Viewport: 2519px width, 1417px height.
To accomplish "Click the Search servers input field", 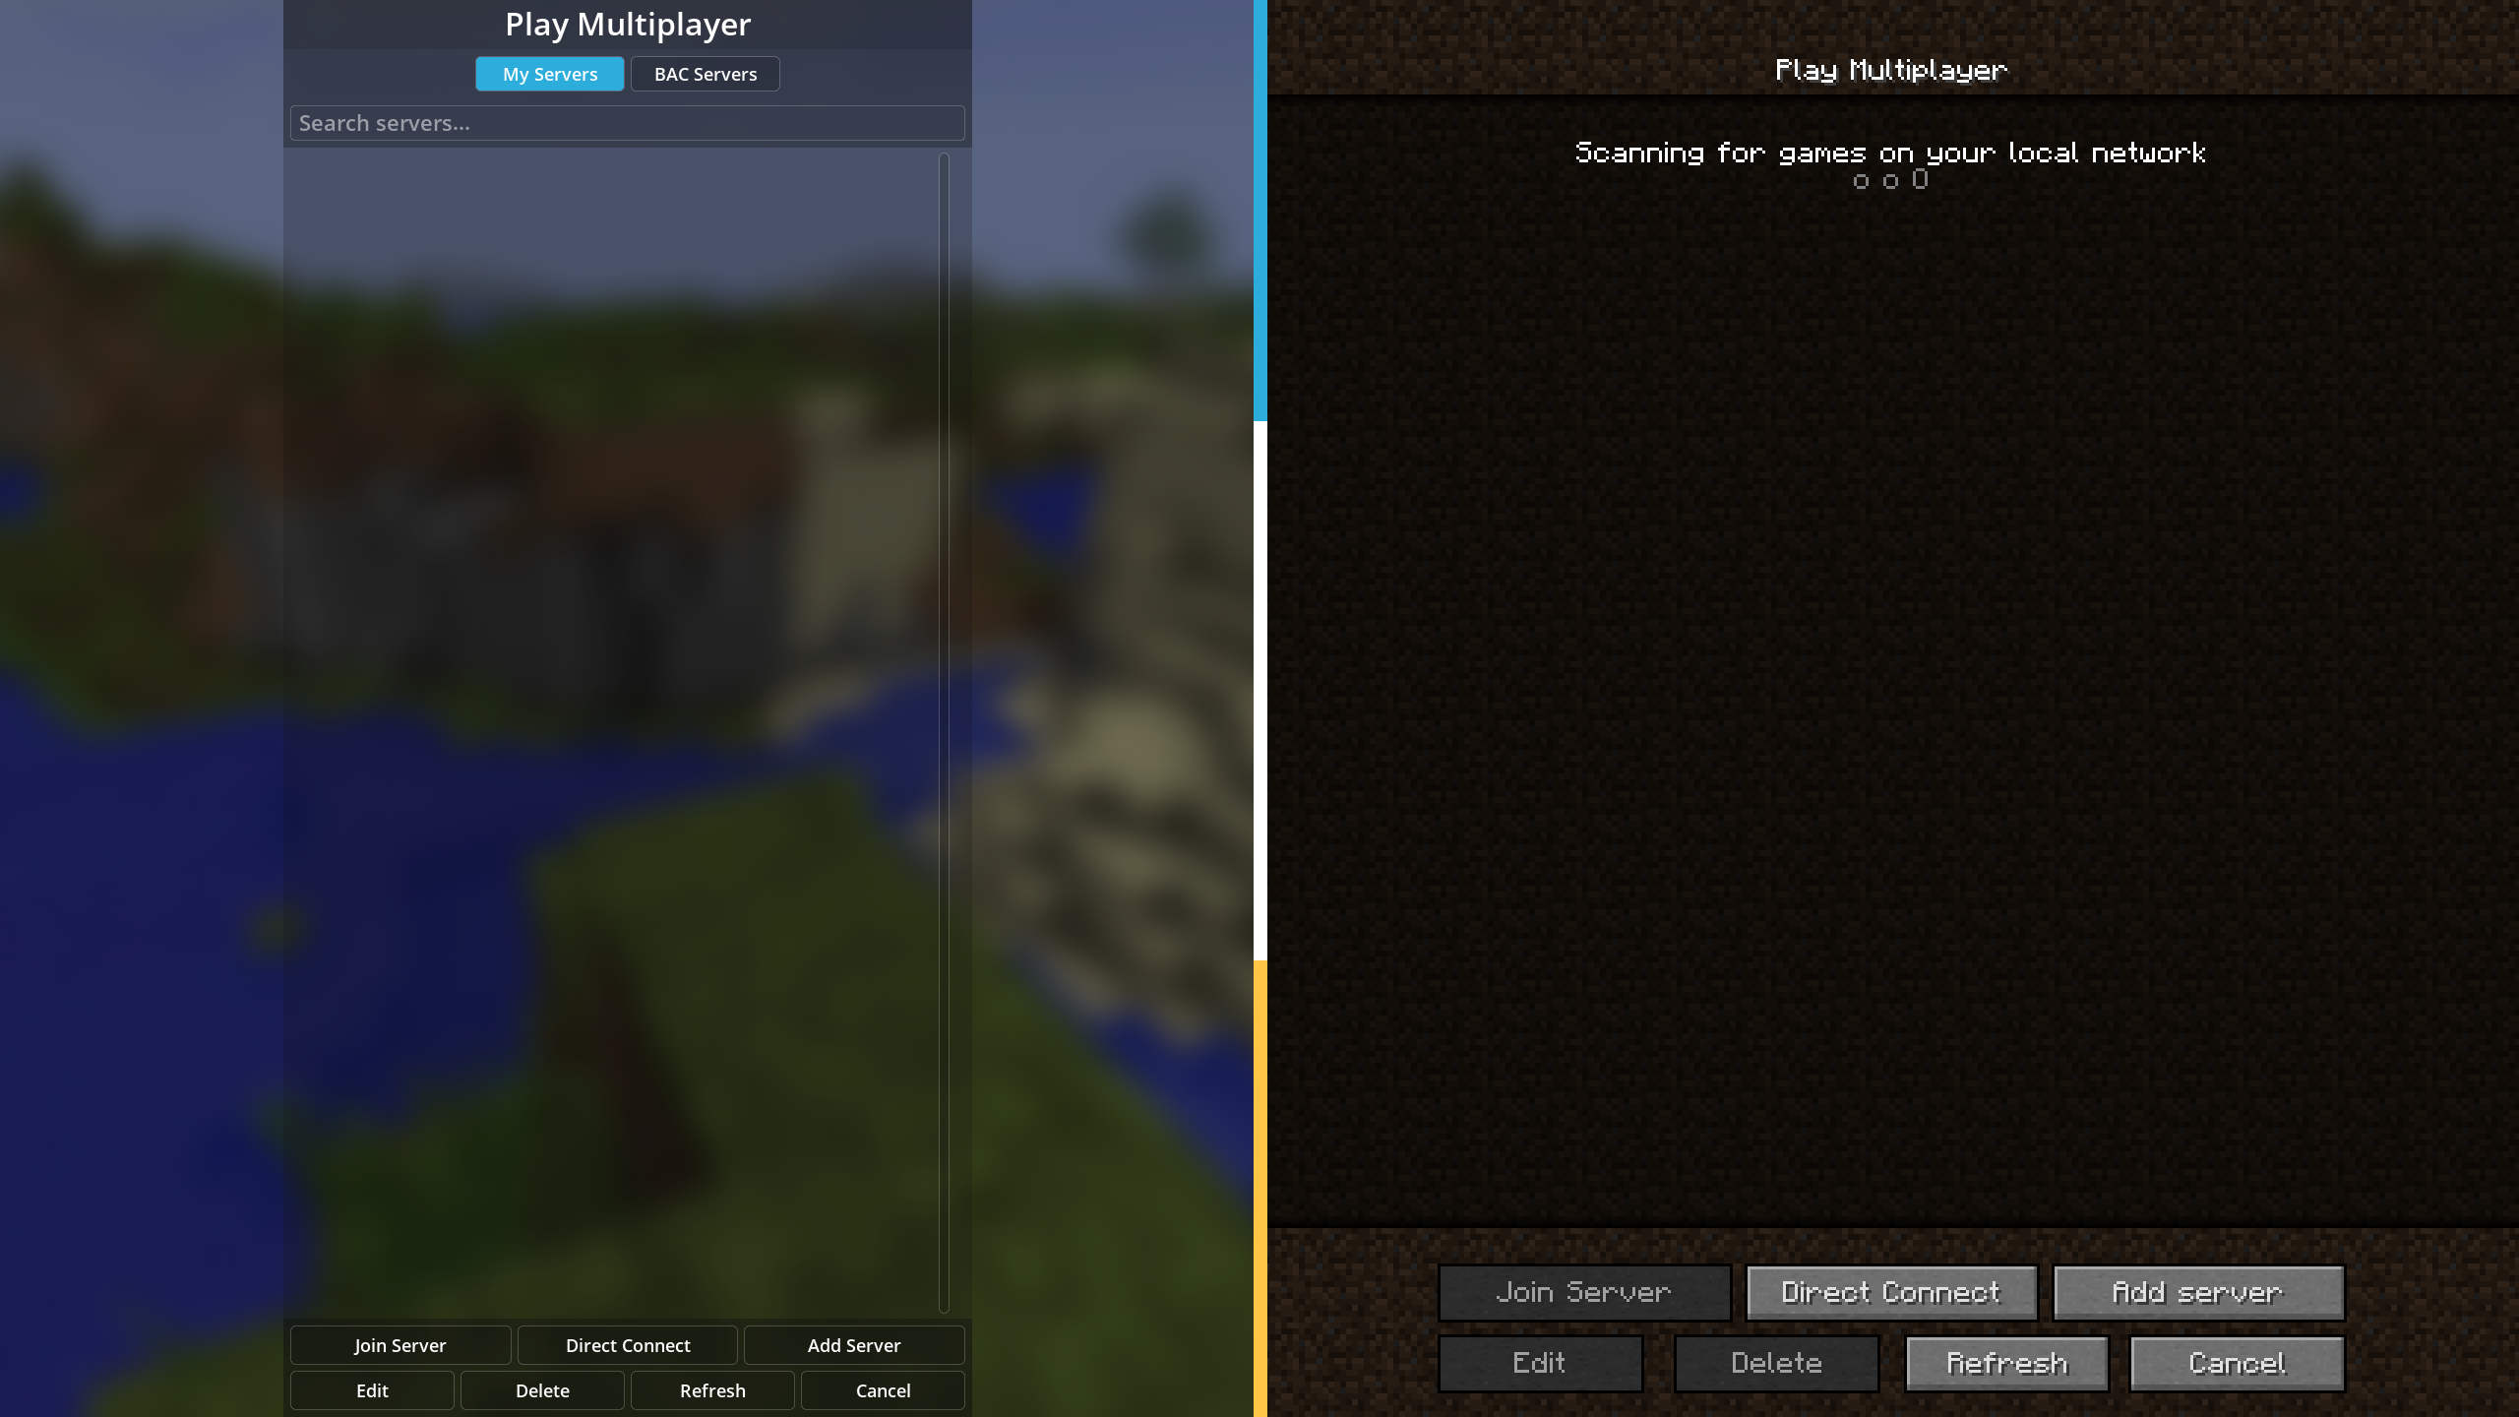I will (626, 121).
